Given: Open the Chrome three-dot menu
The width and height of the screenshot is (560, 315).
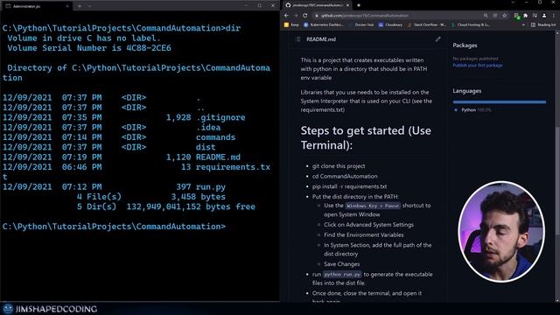Looking at the screenshot, I should [x=554, y=16].
